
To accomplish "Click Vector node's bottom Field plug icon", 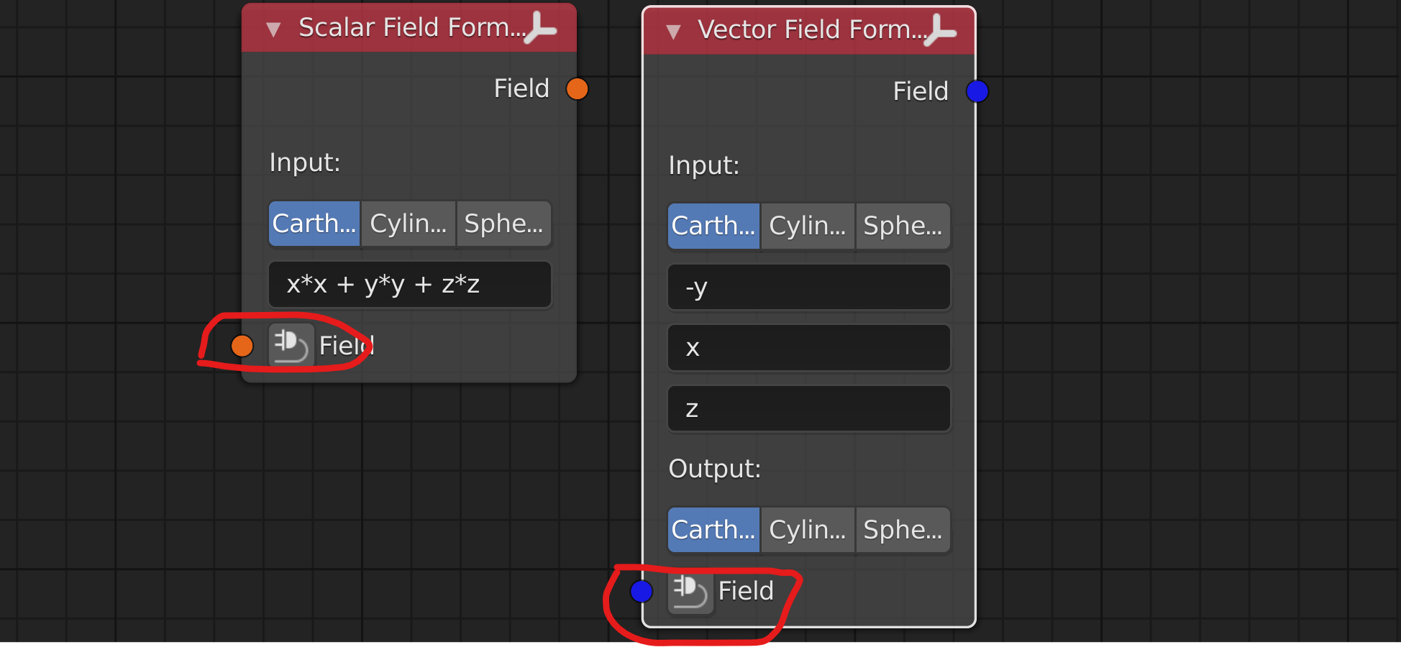I will [690, 592].
